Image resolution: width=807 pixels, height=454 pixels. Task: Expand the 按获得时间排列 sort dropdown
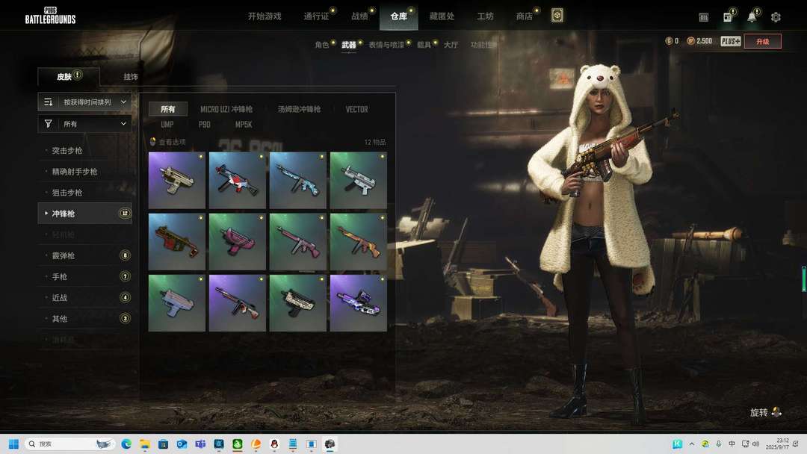pyautogui.click(x=84, y=102)
